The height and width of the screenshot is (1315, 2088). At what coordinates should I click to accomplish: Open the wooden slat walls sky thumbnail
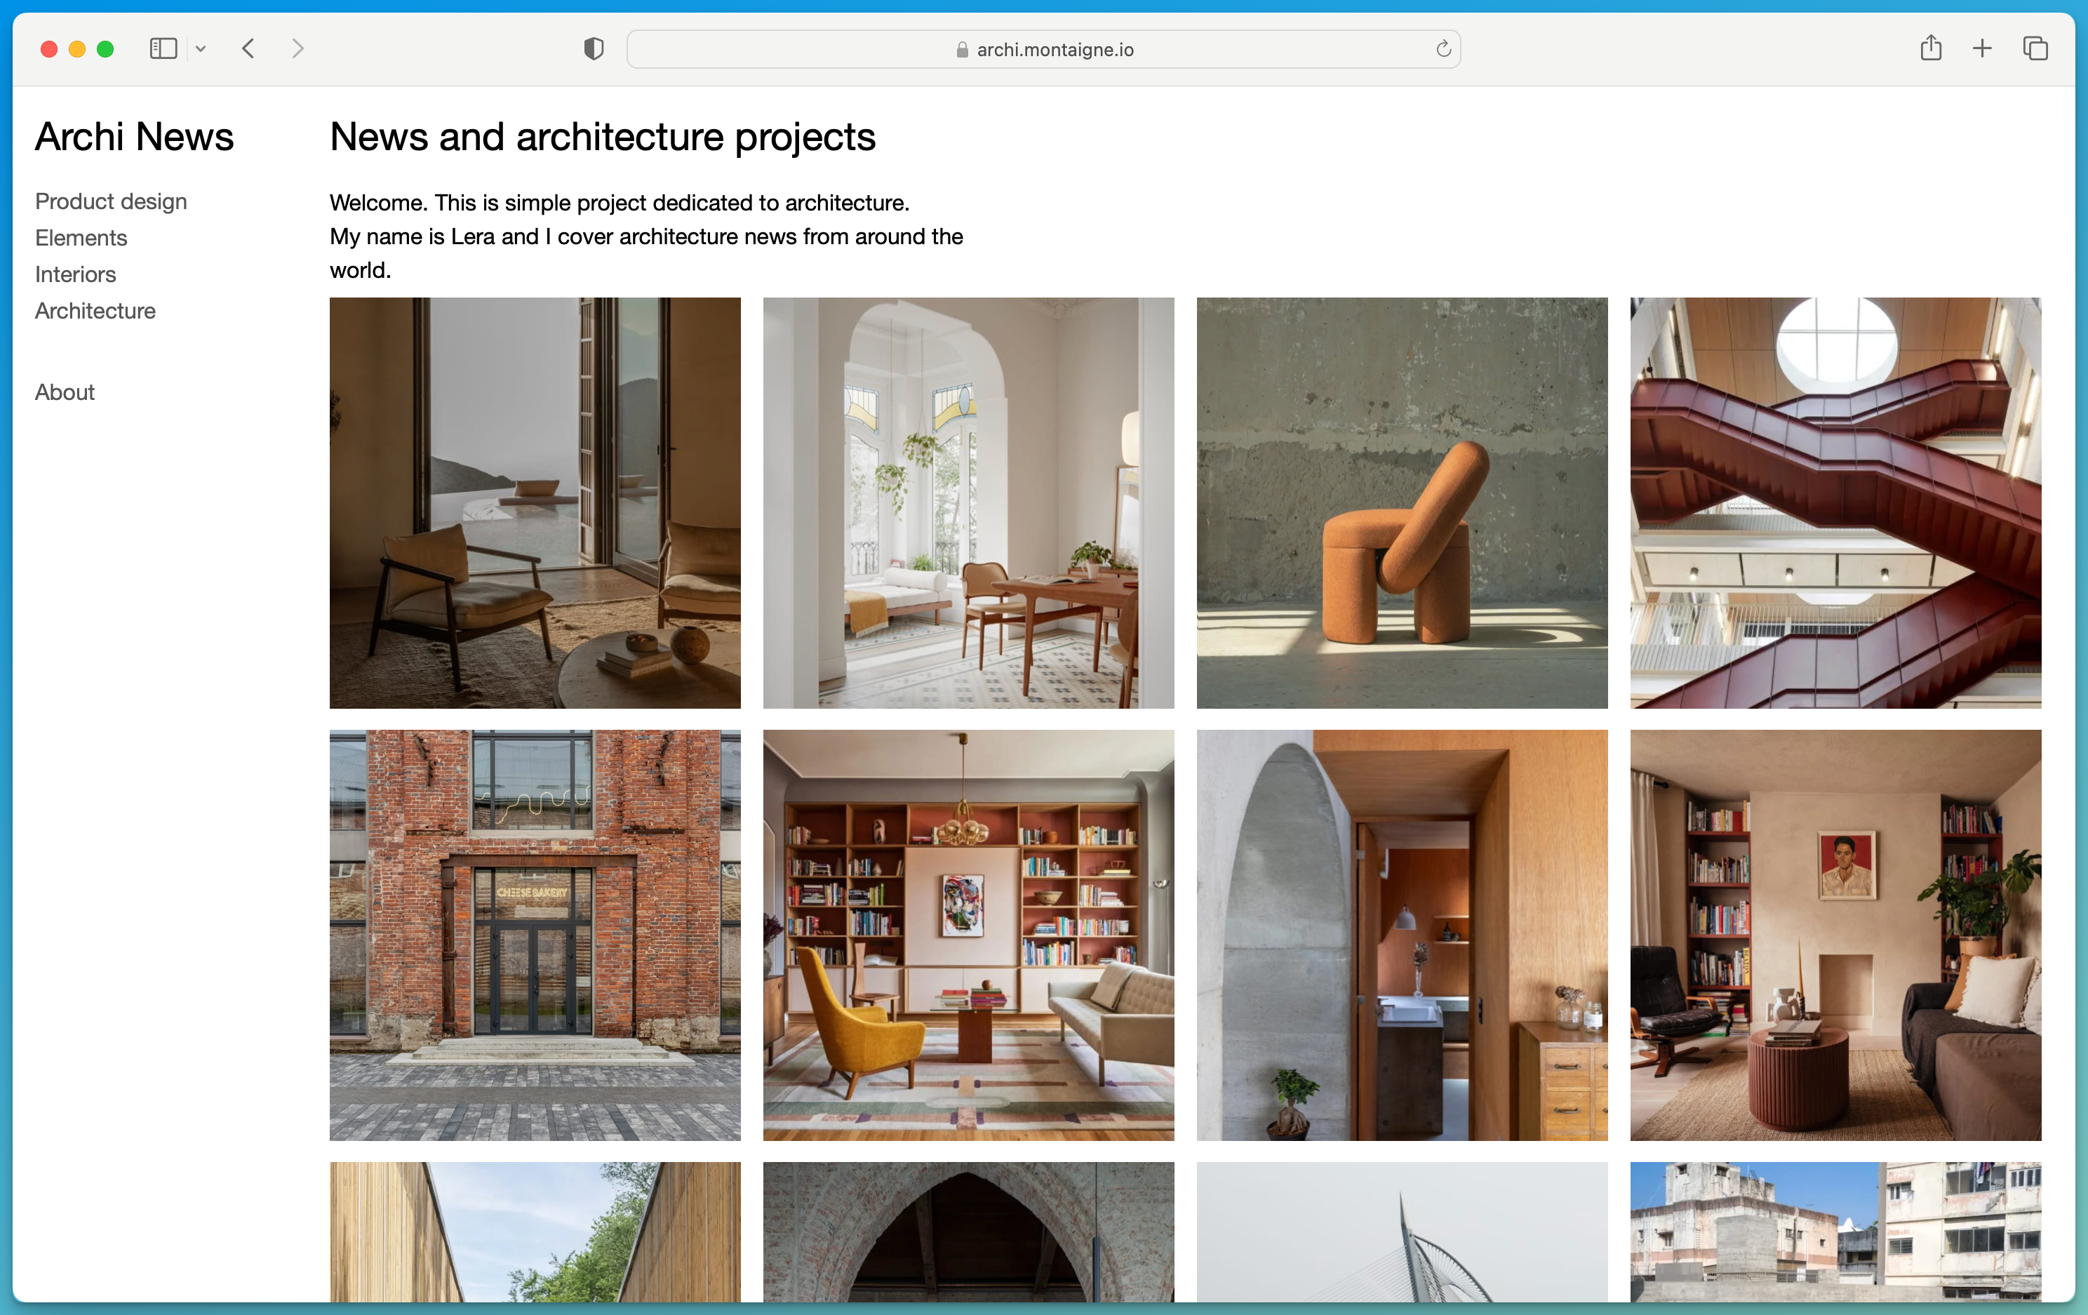click(535, 1231)
